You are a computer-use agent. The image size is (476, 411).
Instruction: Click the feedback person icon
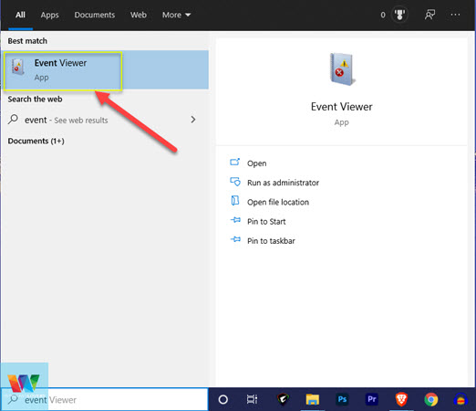(429, 15)
